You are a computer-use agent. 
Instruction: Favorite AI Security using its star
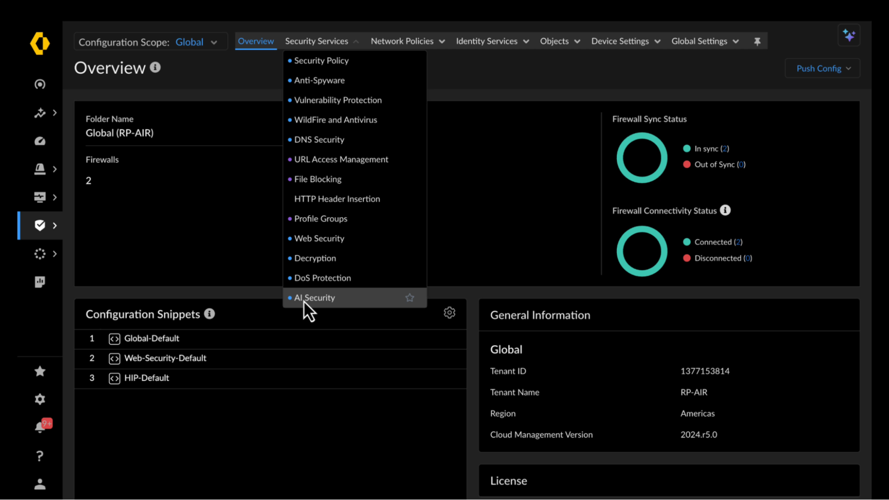410,297
